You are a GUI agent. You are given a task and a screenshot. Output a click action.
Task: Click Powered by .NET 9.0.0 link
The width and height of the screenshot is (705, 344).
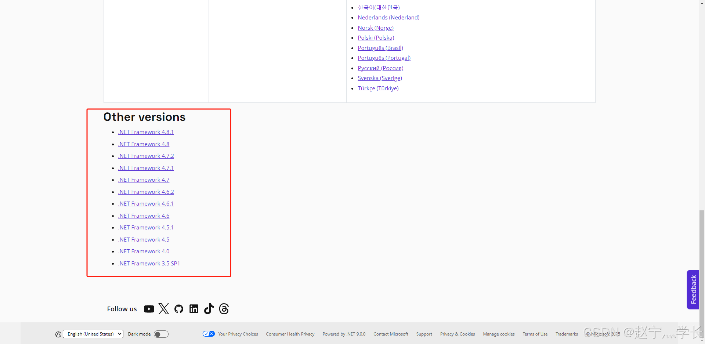344,334
